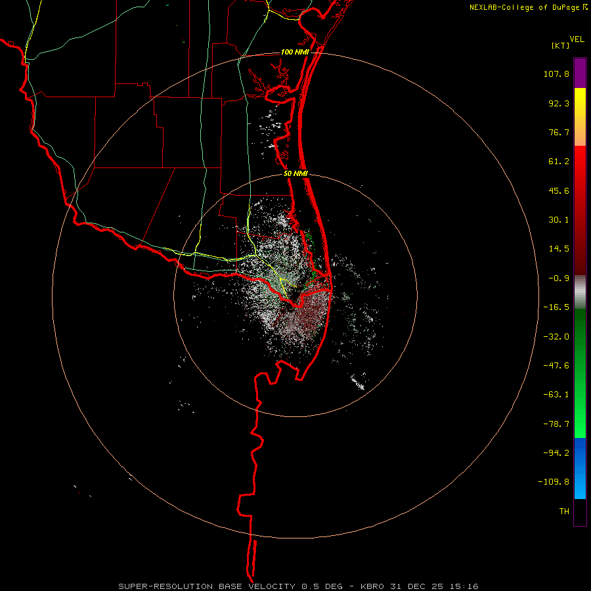Click the -16.5 value on velocity scale
Image resolution: width=591 pixels, height=591 pixels.
point(556,307)
